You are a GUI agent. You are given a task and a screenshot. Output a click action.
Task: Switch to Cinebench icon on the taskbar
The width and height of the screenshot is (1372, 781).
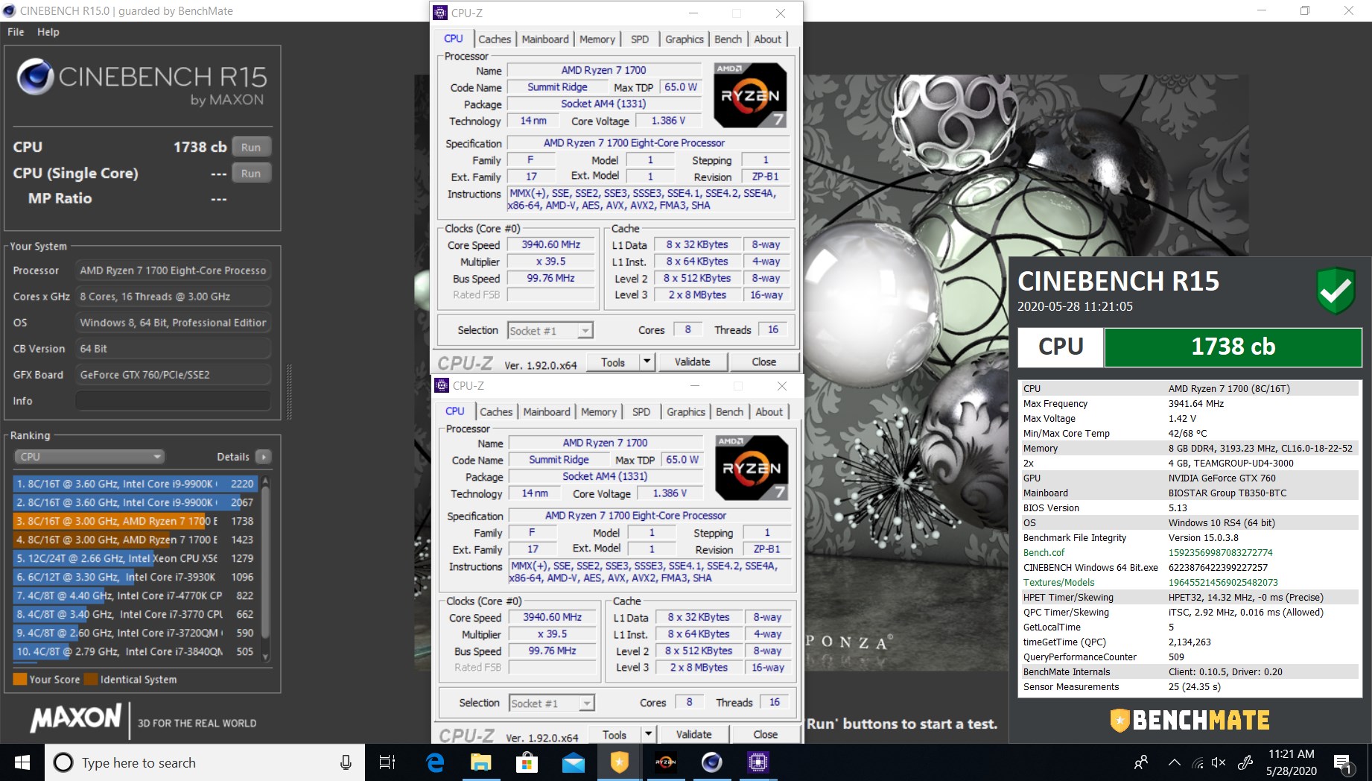click(x=712, y=762)
